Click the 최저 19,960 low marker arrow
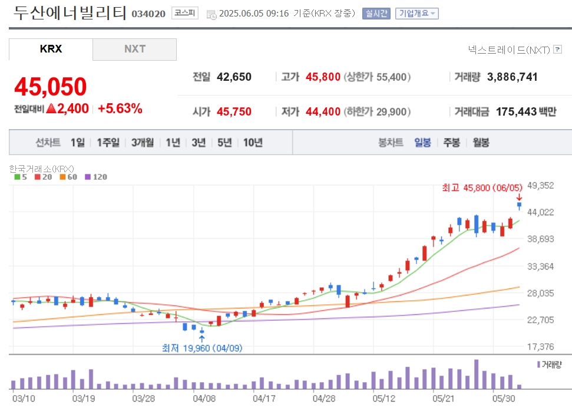This screenshot has height=414, width=572. coord(201,339)
